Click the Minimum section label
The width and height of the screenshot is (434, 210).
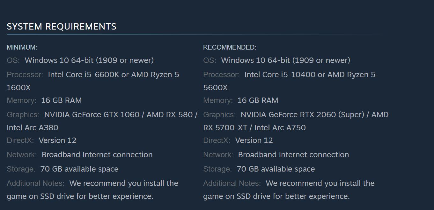tap(22, 47)
